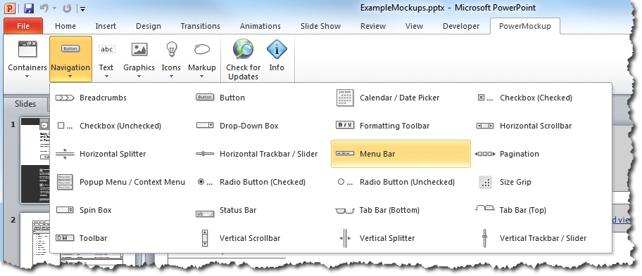Switch to the Review ribbon tab
The height and width of the screenshot is (276, 642).
coord(373,26)
